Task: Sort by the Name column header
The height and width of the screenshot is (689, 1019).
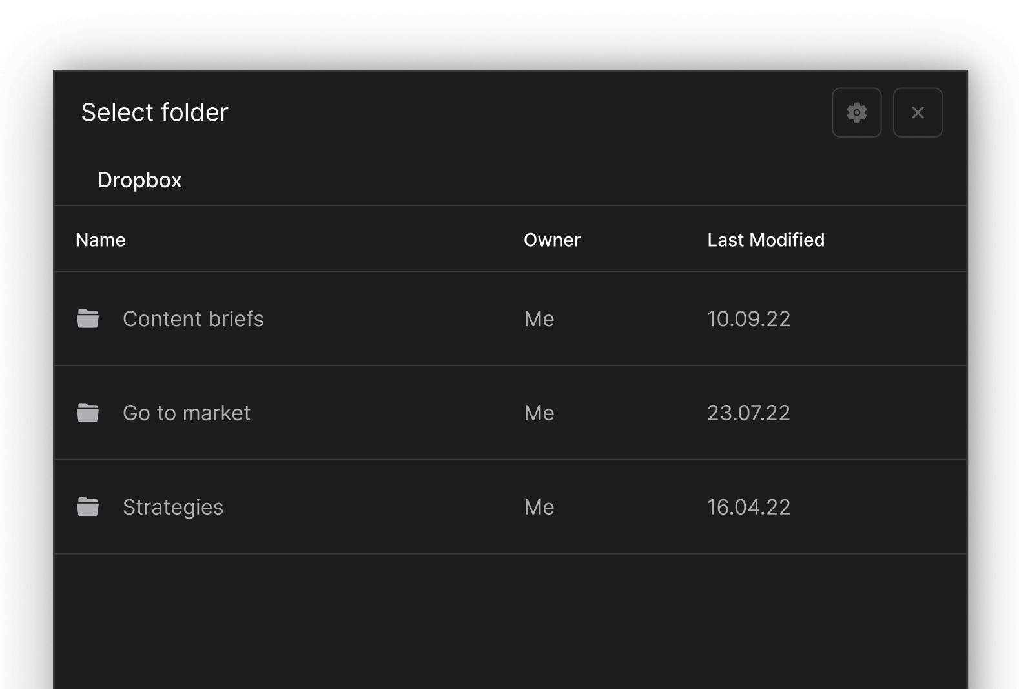Action: [101, 240]
